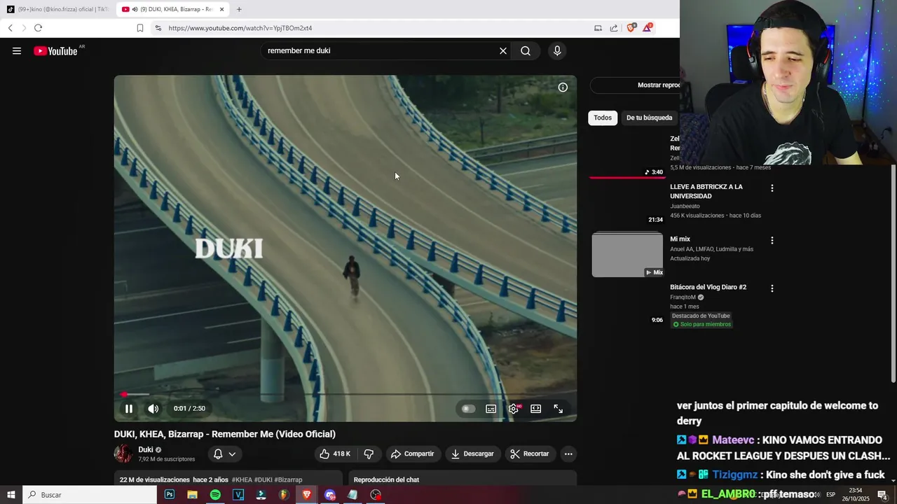
Task: Open the 'Mi mix' playlist thumbnail
Action: 627,255
